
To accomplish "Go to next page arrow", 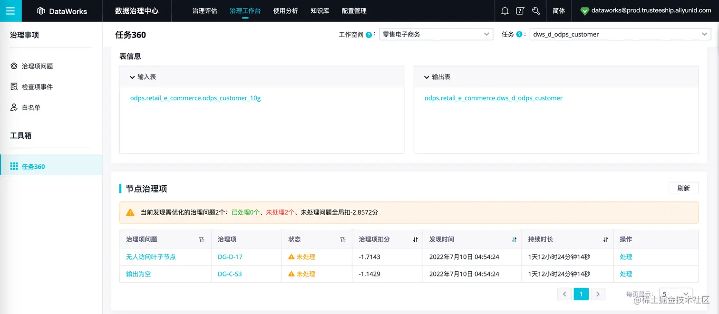I will coord(598,294).
